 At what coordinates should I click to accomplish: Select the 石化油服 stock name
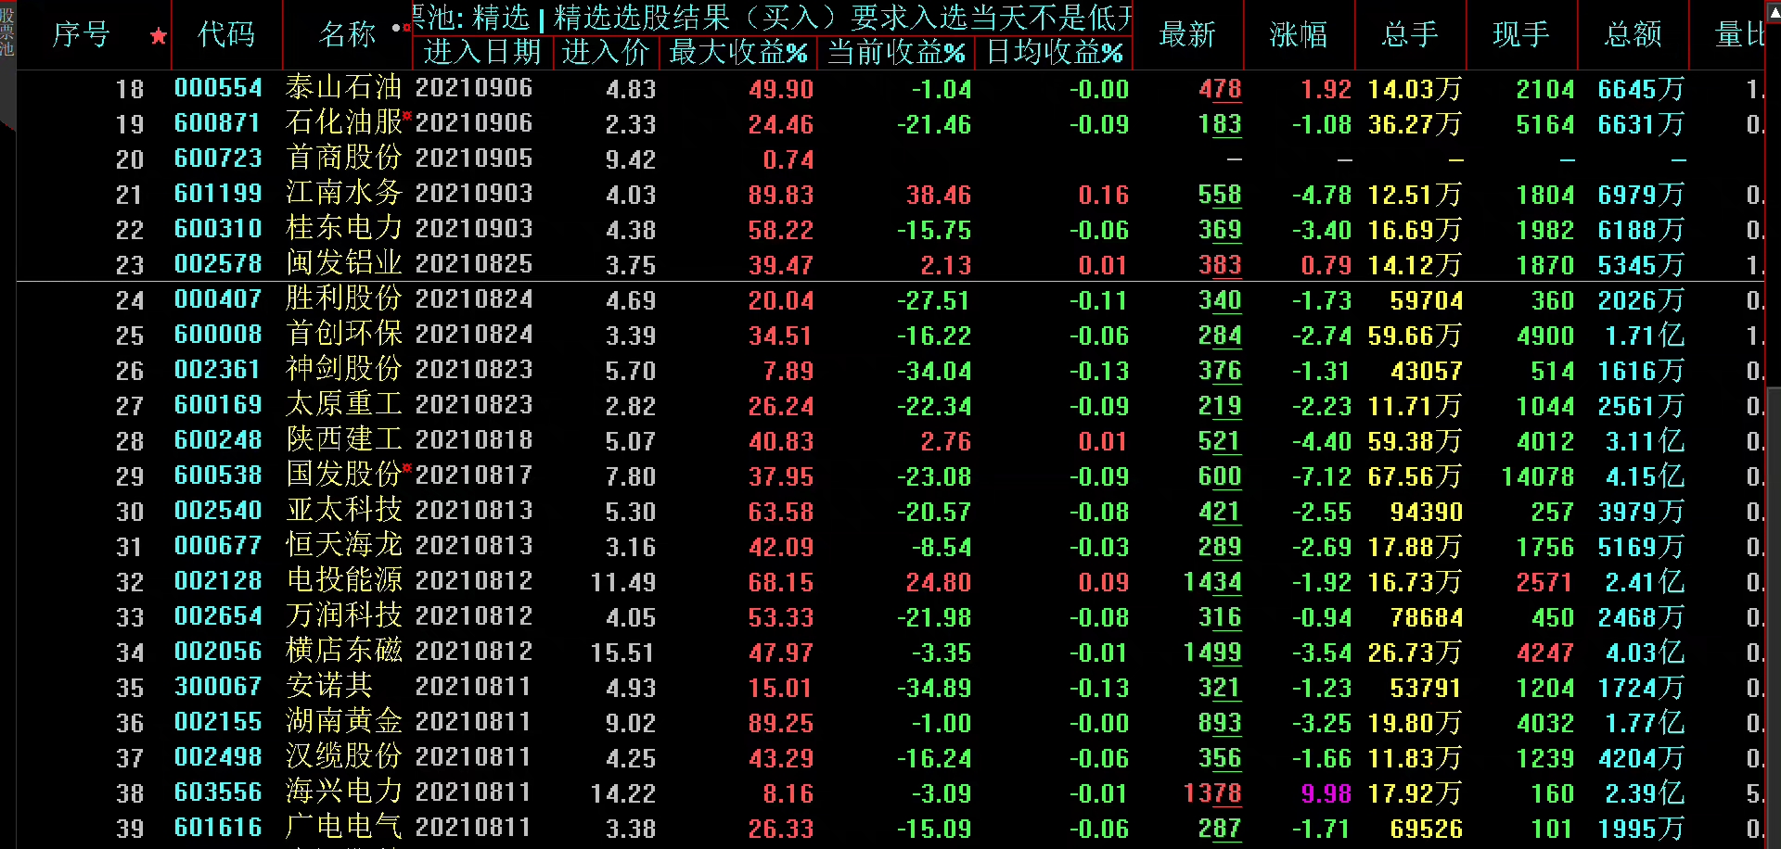[344, 122]
